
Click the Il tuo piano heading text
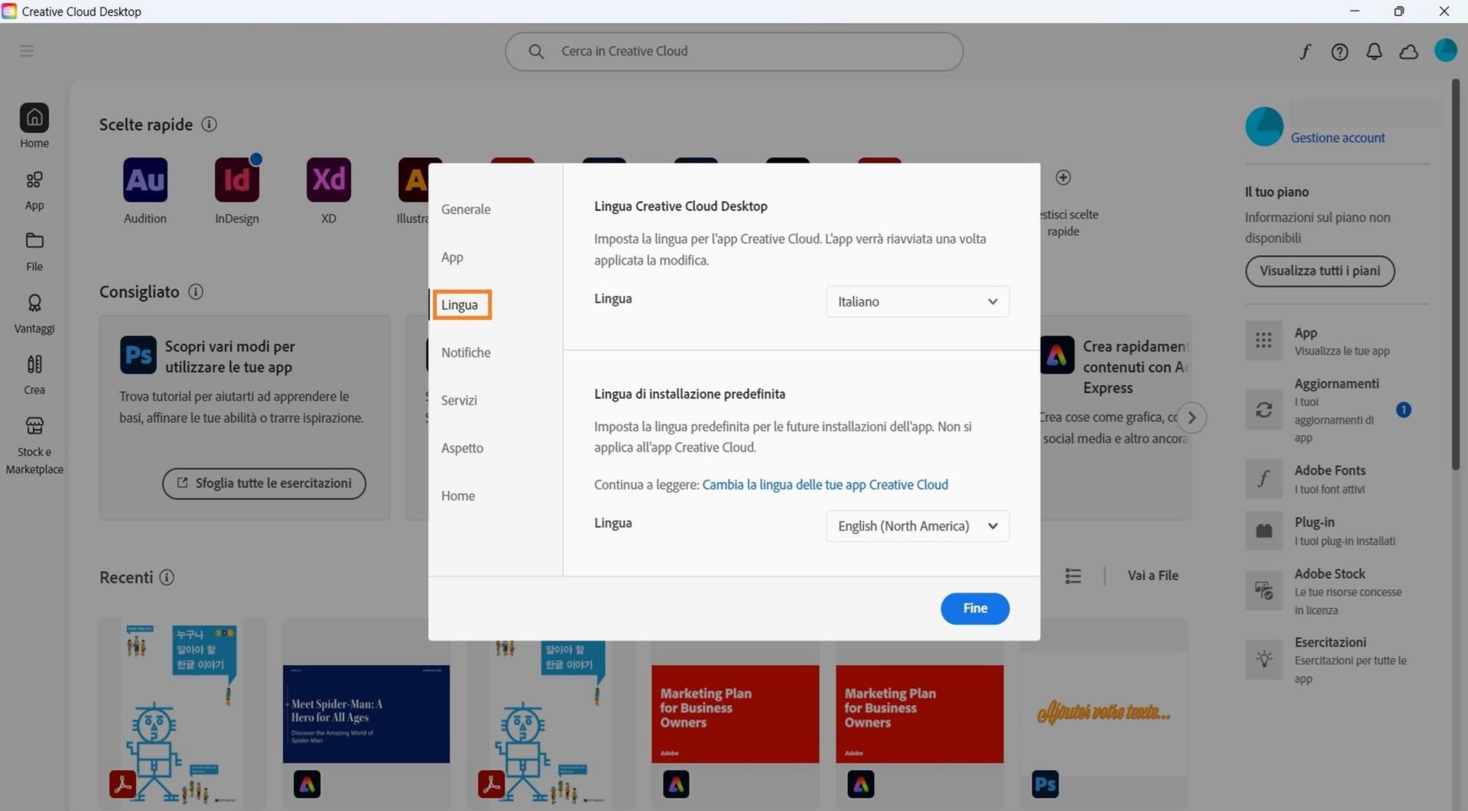pyautogui.click(x=1276, y=192)
